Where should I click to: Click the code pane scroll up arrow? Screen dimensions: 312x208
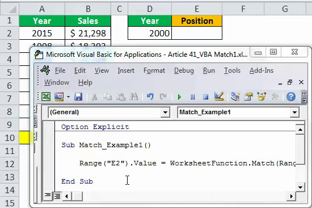(x=300, y=130)
